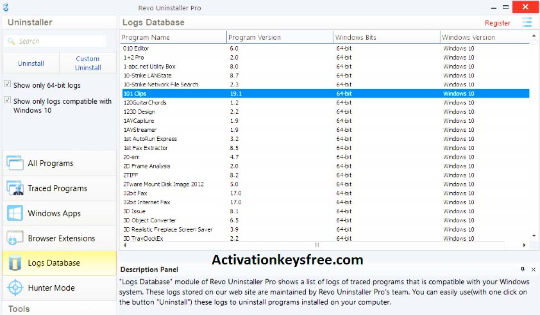The width and height of the screenshot is (540, 315).
Task: Select 1st Fax Extractor row
Action: pos(326,148)
